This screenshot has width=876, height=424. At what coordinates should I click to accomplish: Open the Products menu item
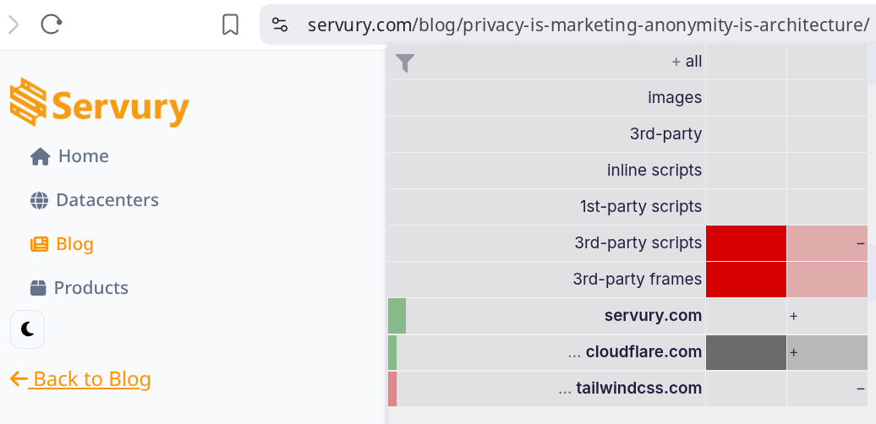(90, 288)
